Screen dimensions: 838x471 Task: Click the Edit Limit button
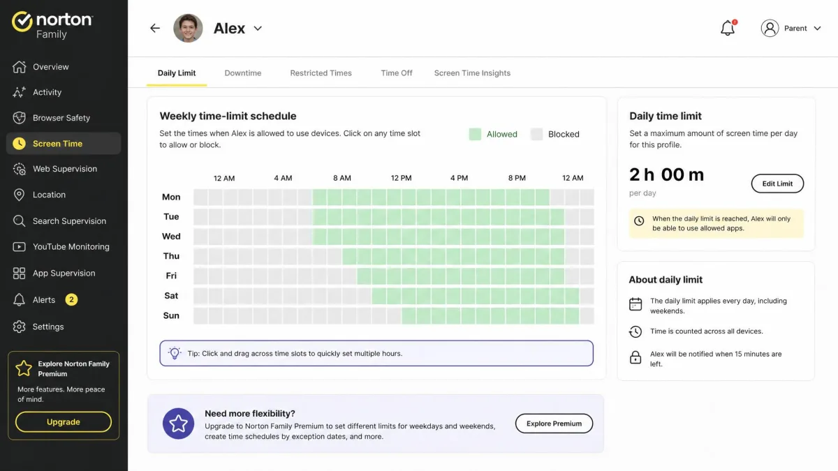coord(777,184)
